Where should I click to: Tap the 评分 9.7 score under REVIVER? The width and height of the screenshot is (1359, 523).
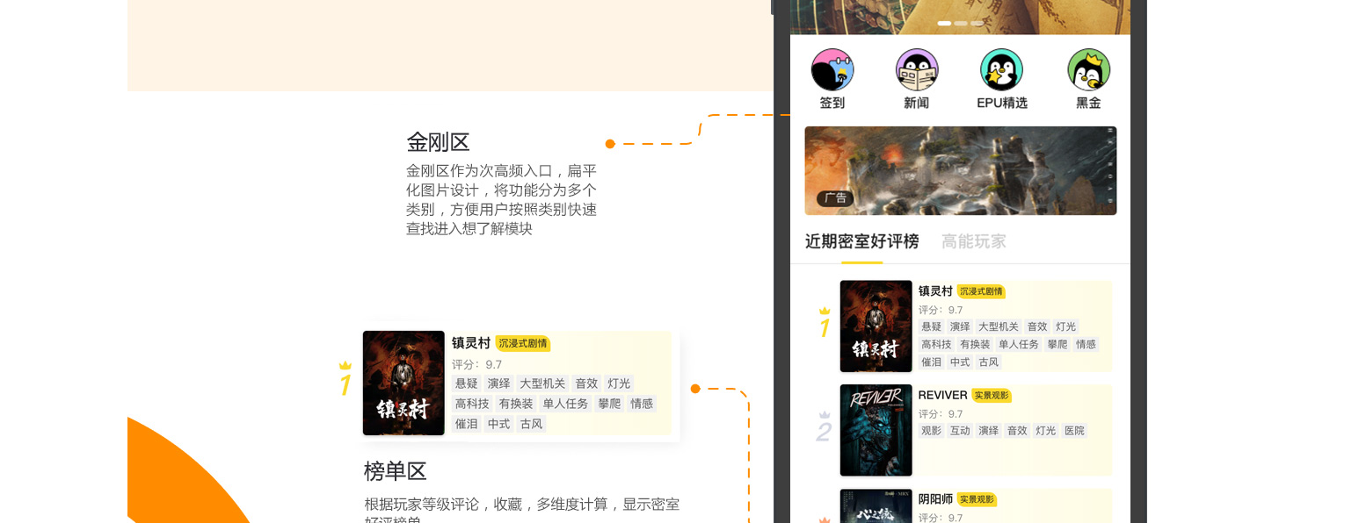click(x=941, y=414)
